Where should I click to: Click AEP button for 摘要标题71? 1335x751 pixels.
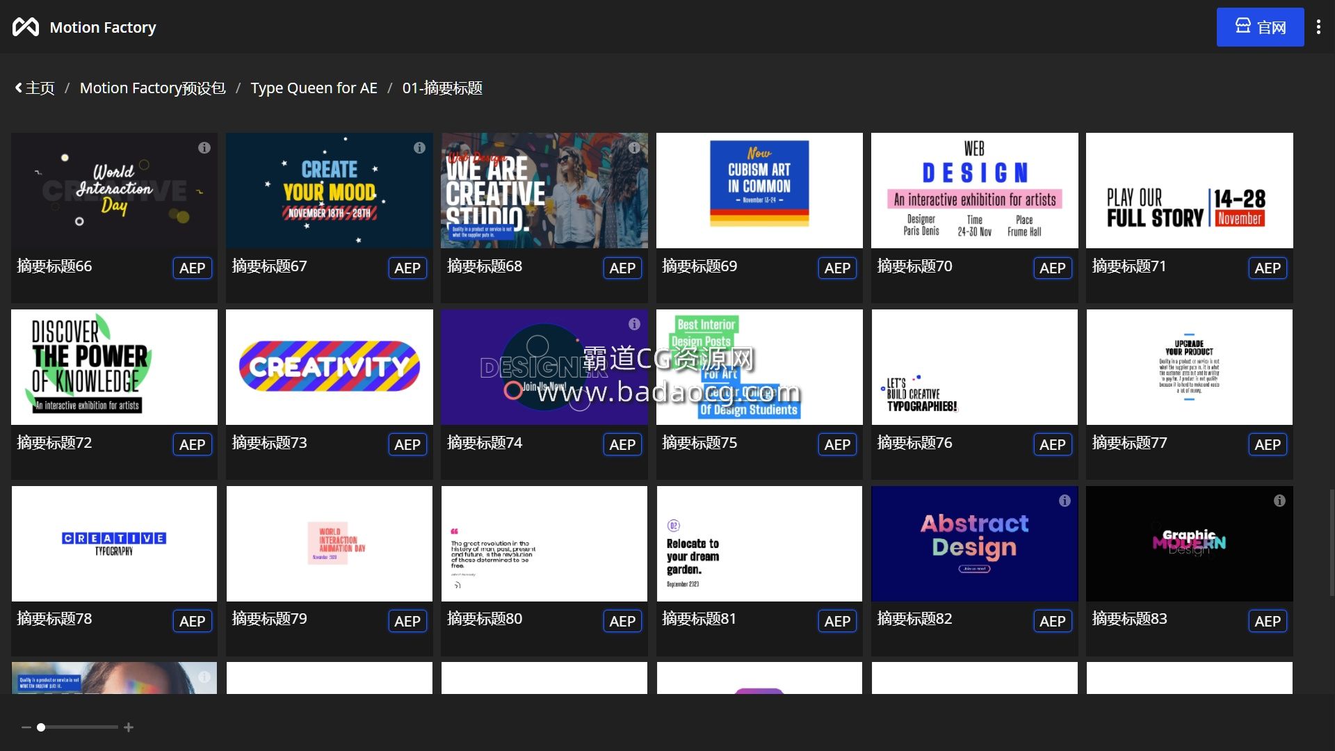[x=1267, y=268]
